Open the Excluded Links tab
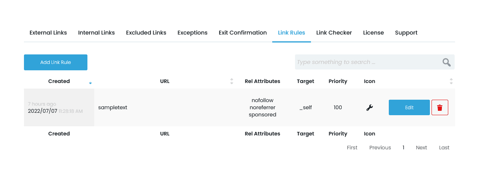Screen dimensions: 479x170 click(x=146, y=33)
